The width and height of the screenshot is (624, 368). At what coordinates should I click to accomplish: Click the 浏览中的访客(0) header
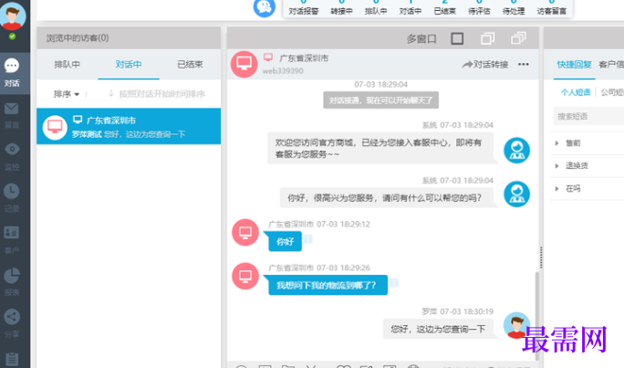pyautogui.click(x=78, y=37)
